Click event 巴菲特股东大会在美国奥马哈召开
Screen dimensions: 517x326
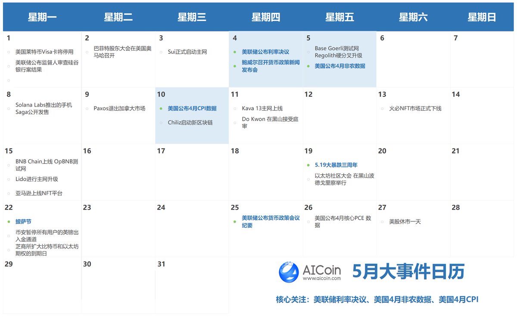click(122, 52)
